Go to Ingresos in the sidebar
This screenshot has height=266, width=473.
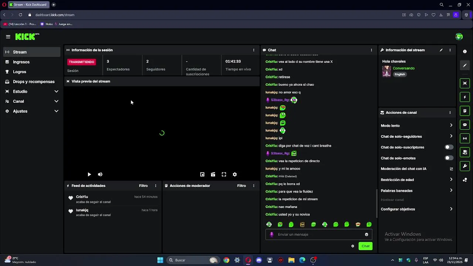pos(32,62)
